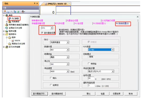Click the 局部软元件注释 folder icon
The image size is (142, 99).
[x=10, y=44]
